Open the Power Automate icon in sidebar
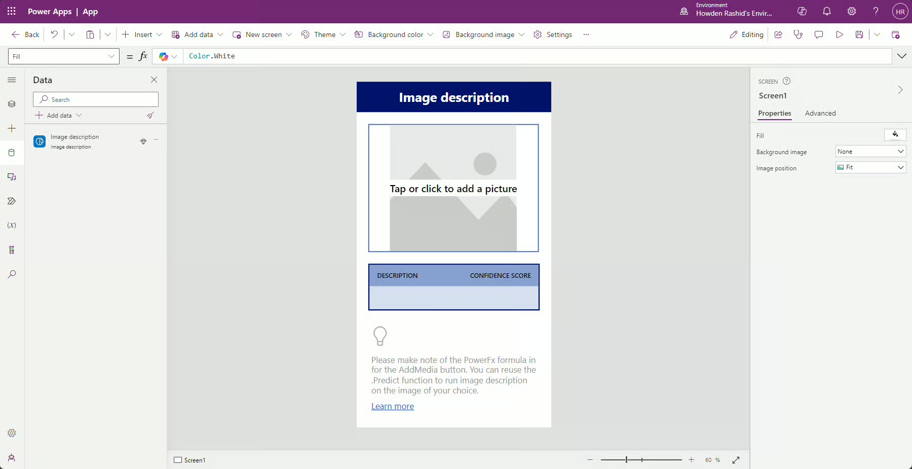Viewport: 912px width, 469px height. pos(12,201)
